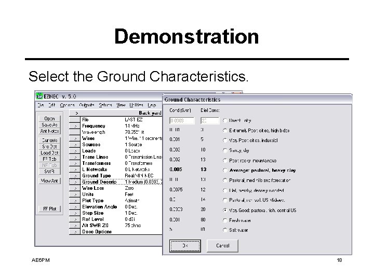Viewport: 374px width, 280px height.
Task: Select Flat, marshy, densely wooded option
Action: pos(225,190)
